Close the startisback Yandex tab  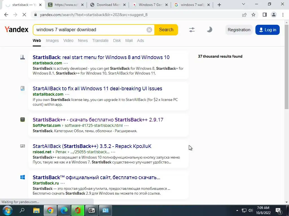(x=41, y=5)
